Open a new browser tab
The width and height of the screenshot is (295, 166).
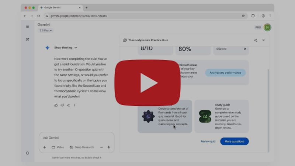pos(87,7)
